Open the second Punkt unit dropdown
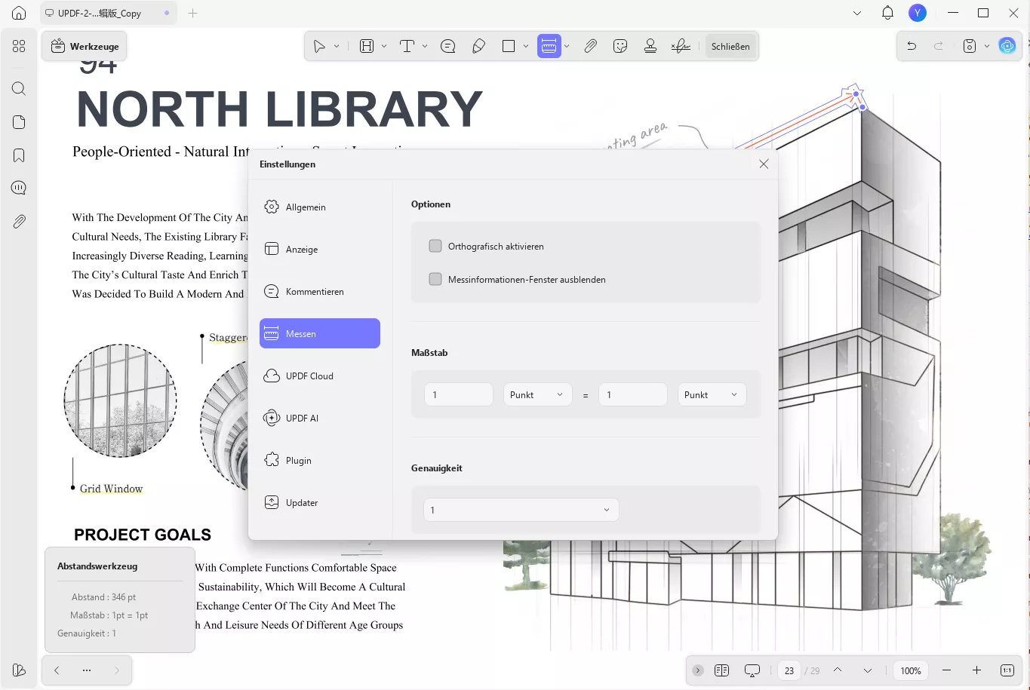The image size is (1030, 690). point(712,394)
